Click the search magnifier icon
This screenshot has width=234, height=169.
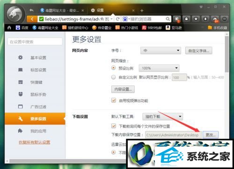tap(168, 19)
